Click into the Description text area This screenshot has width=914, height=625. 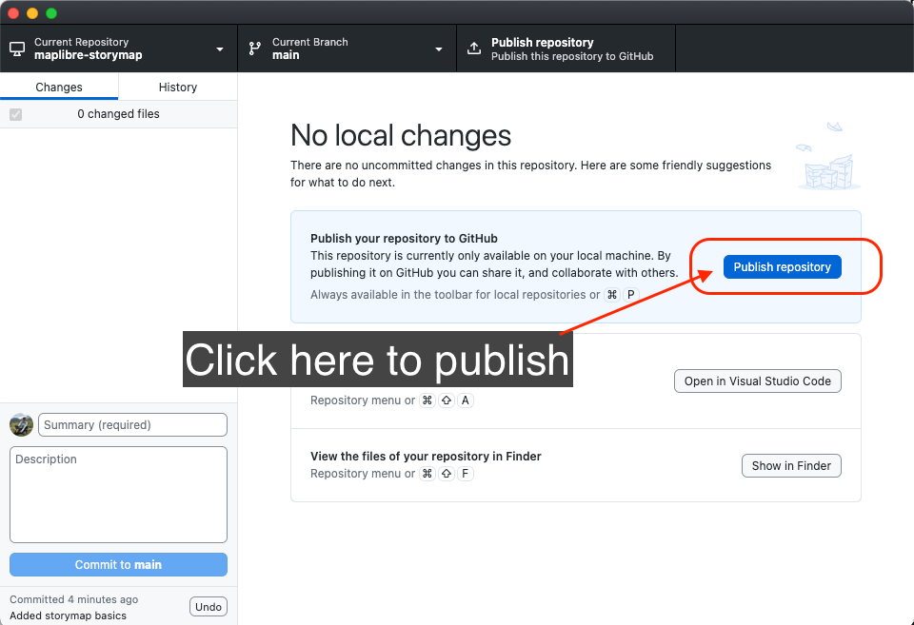coord(118,495)
